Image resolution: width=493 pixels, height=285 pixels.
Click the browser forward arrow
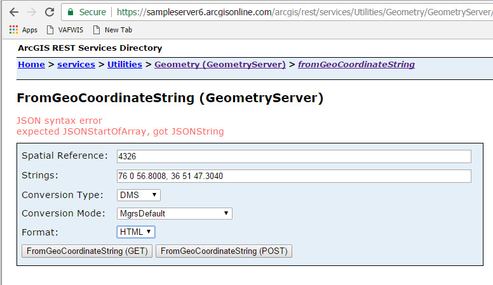[31, 12]
